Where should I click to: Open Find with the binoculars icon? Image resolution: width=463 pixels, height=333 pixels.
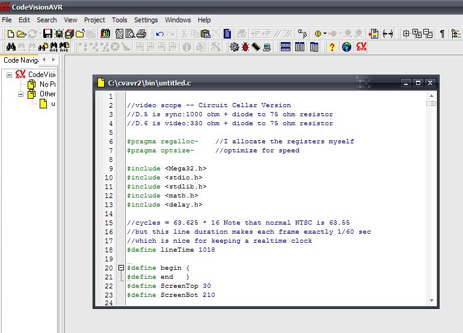point(11,47)
